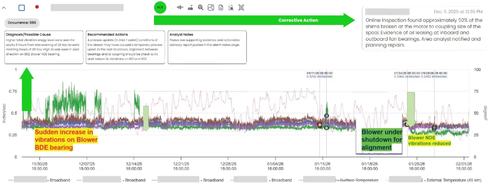The height and width of the screenshot is (183, 488).
Task: Click the add document plus icon
Action: point(221,8)
